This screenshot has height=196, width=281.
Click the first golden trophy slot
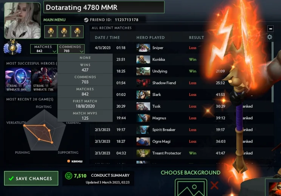[51, 32]
